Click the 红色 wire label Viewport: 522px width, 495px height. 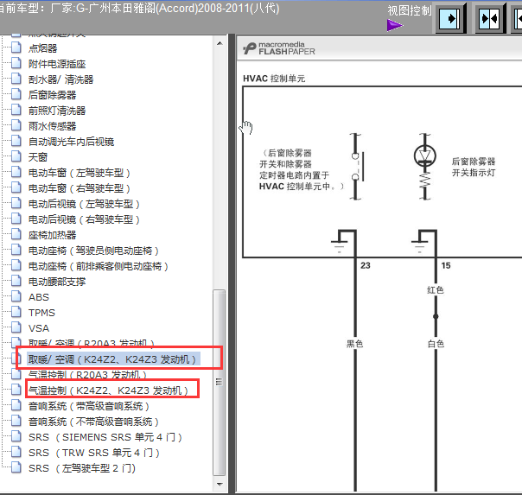pyautogui.click(x=435, y=290)
